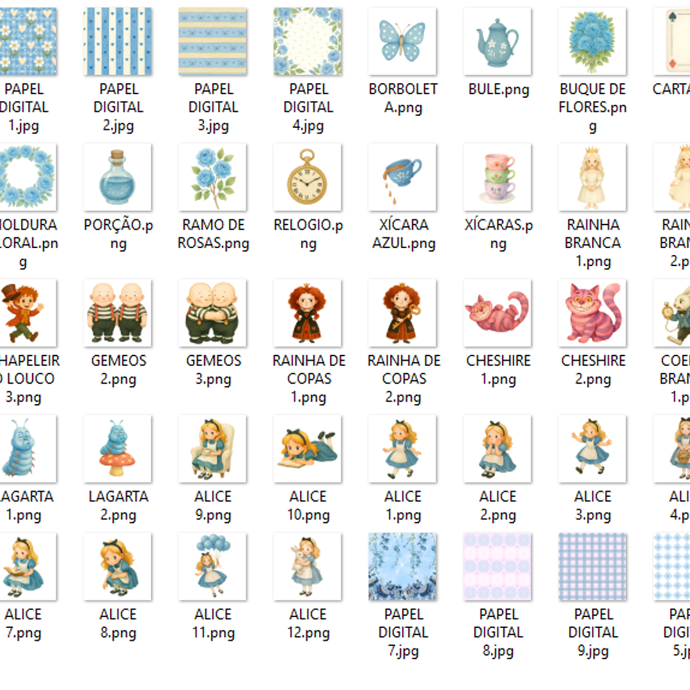Select the LAGARTA 2.png caterpillar on mushroom
Screen dimensions: 690x690
(118, 448)
